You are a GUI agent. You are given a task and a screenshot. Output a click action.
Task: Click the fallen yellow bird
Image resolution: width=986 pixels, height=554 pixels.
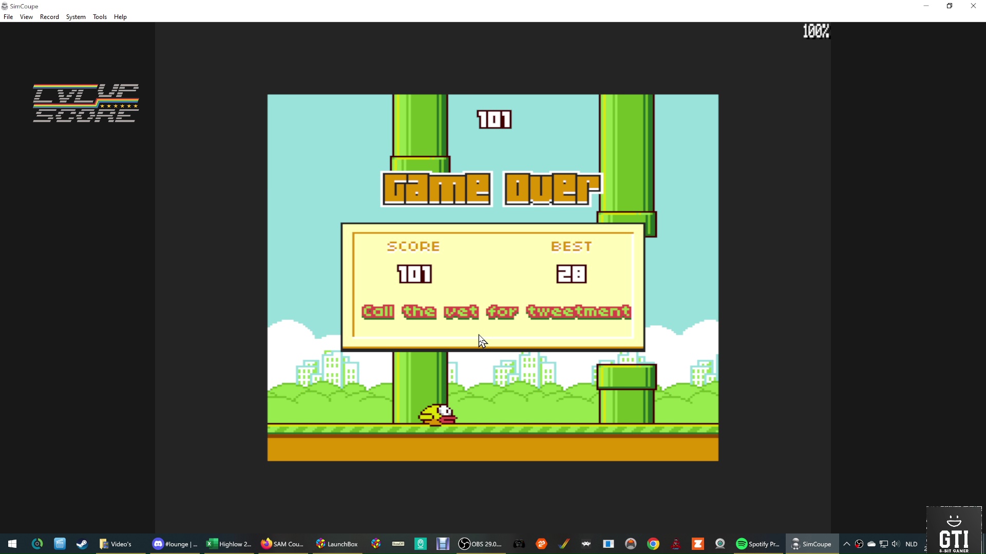pos(438,414)
